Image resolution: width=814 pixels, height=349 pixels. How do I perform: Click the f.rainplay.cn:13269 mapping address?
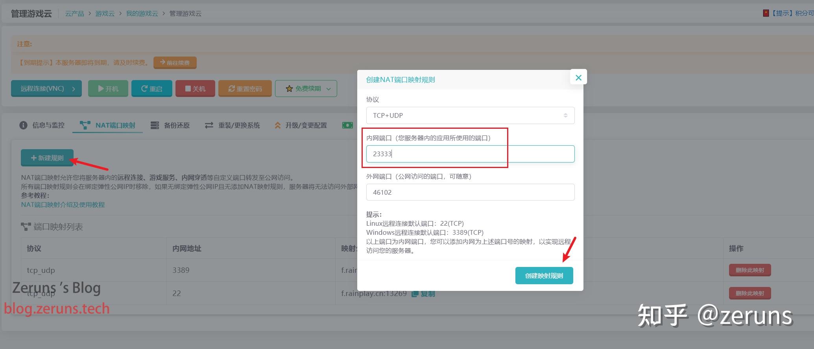click(x=374, y=293)
